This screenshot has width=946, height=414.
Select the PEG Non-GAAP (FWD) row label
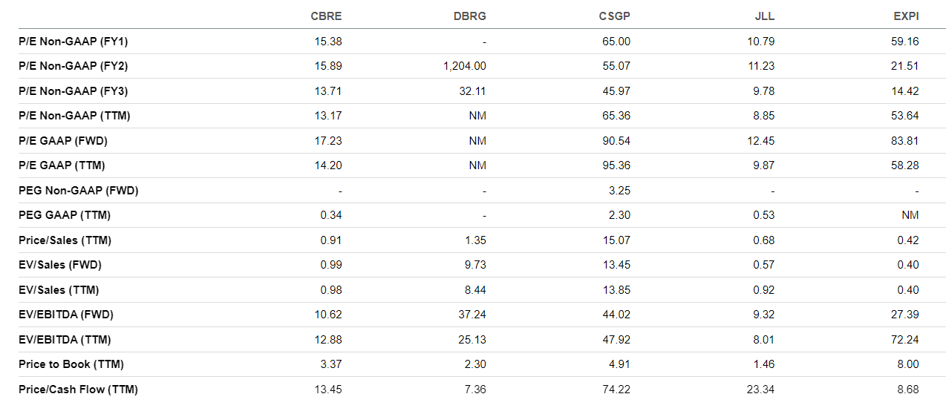coord(79,191)
